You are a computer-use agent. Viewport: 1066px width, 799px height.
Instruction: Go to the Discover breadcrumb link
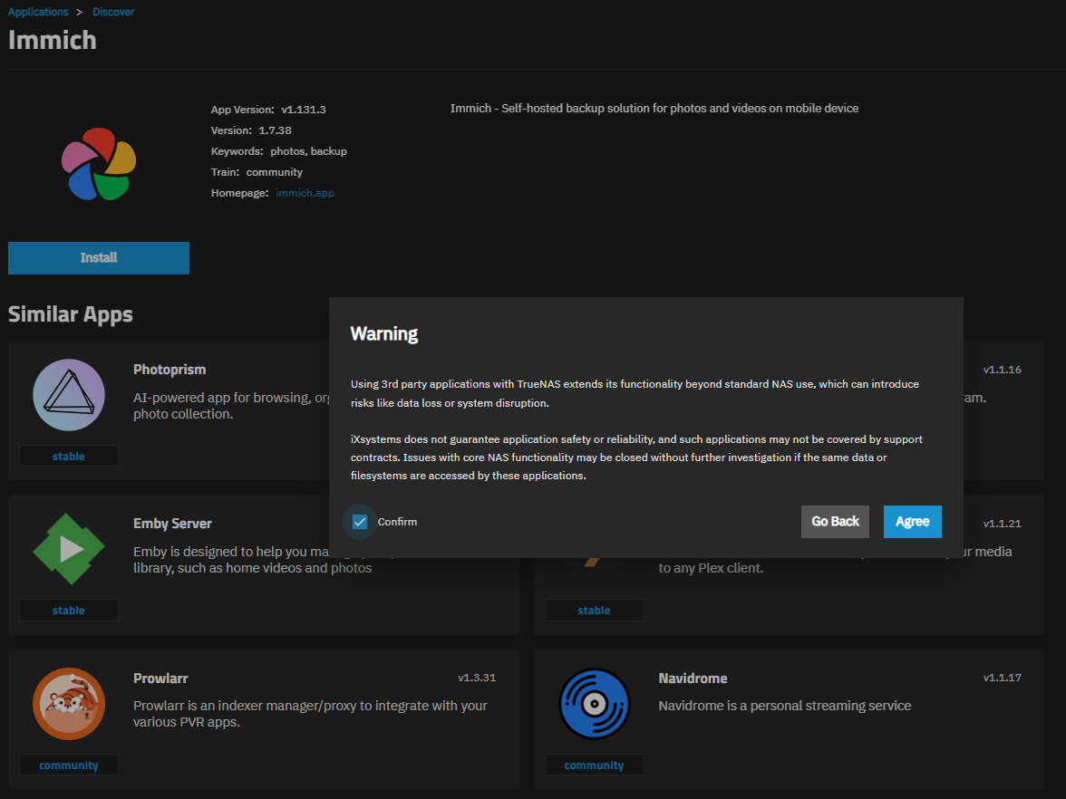click(113, 12)
